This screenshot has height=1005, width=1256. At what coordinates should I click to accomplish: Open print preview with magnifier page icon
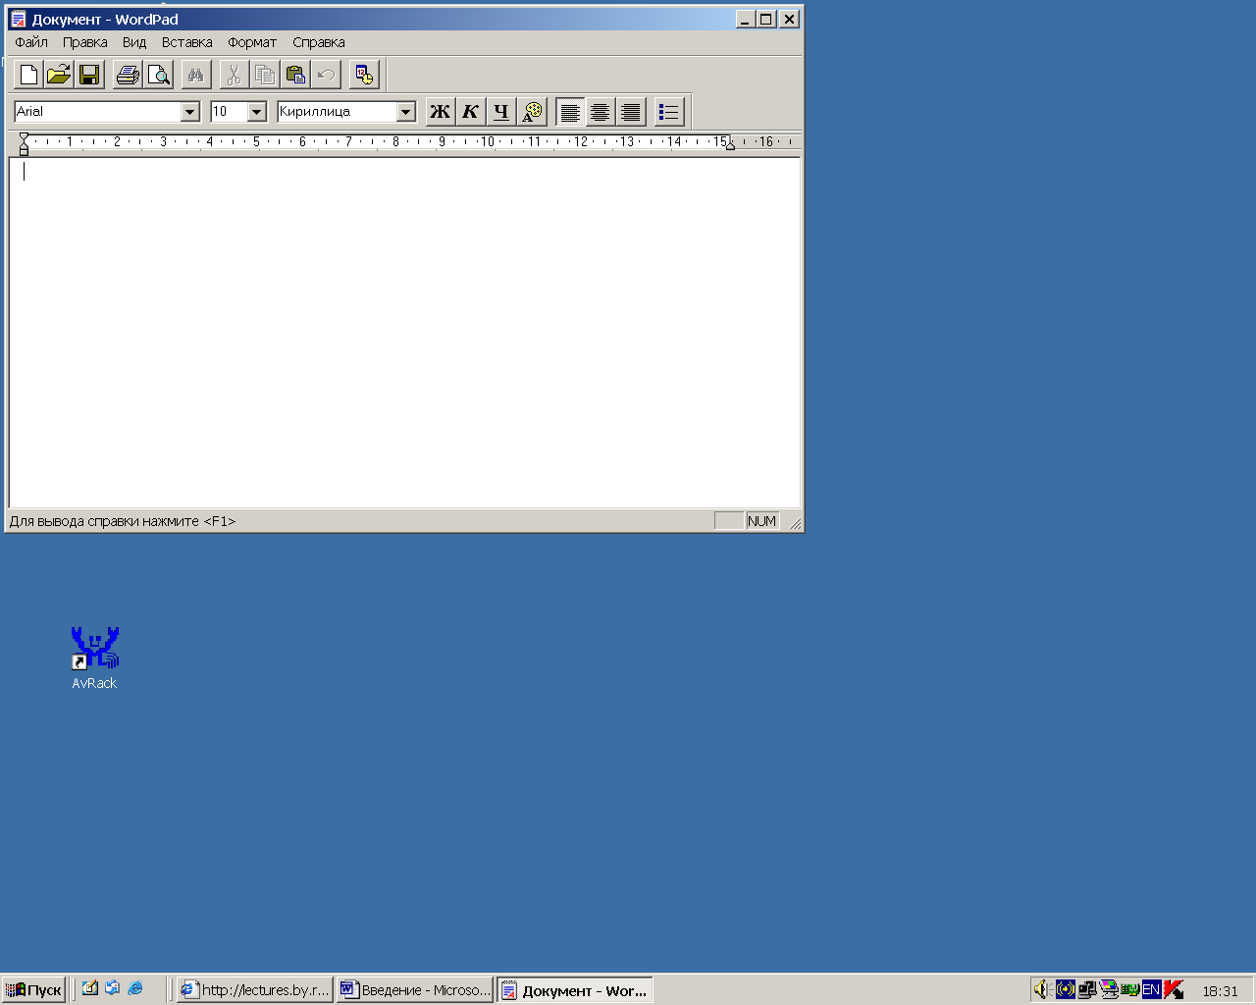[158, 75]
